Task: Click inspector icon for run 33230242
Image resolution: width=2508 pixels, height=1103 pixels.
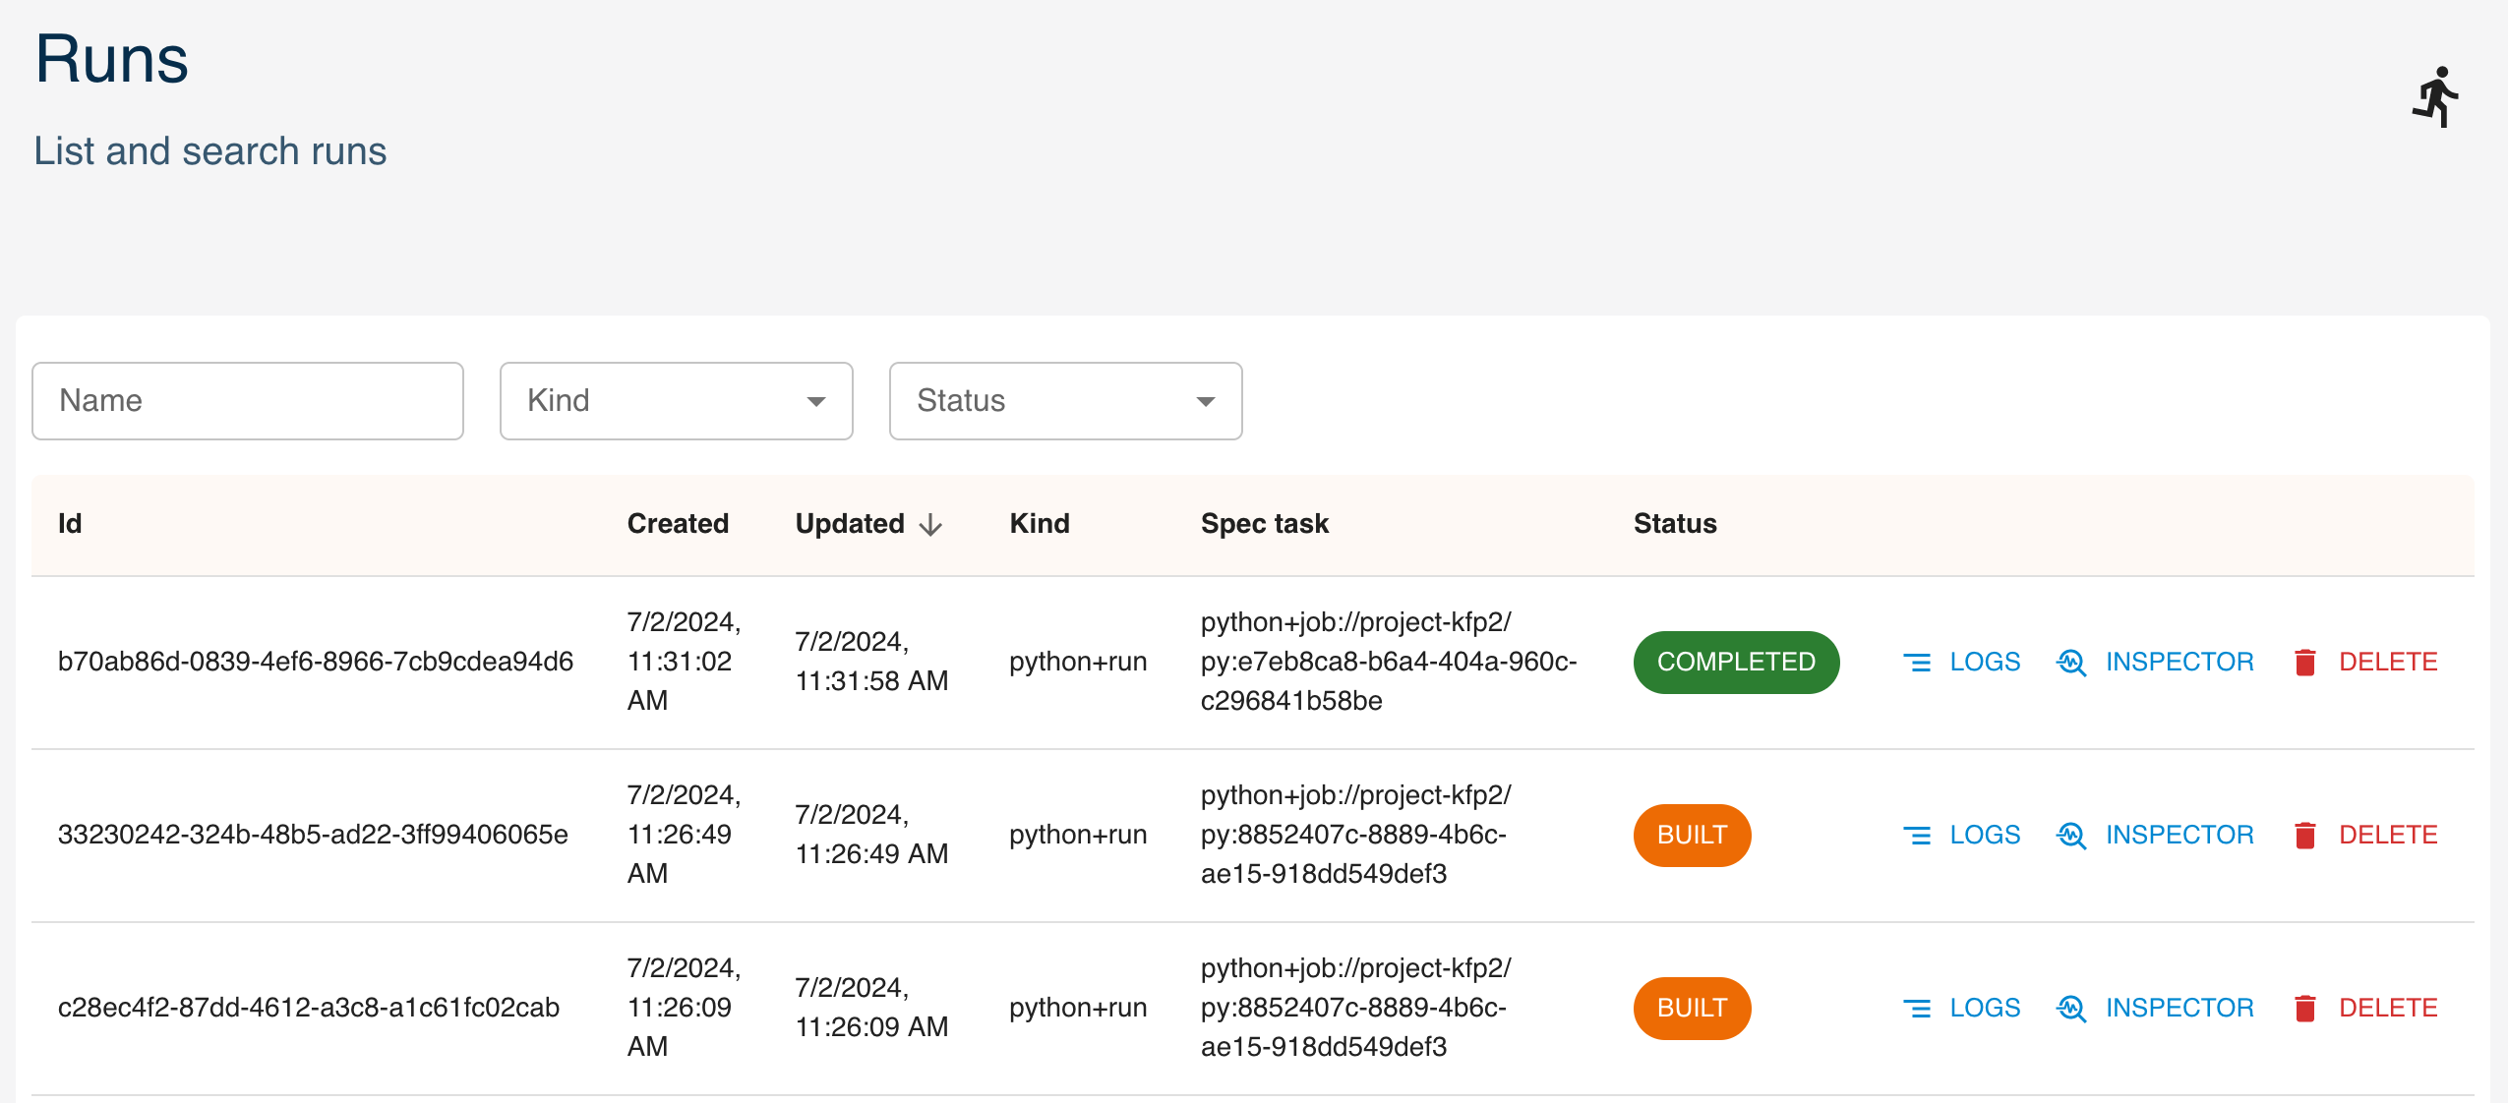Action: coord(2070,836)
